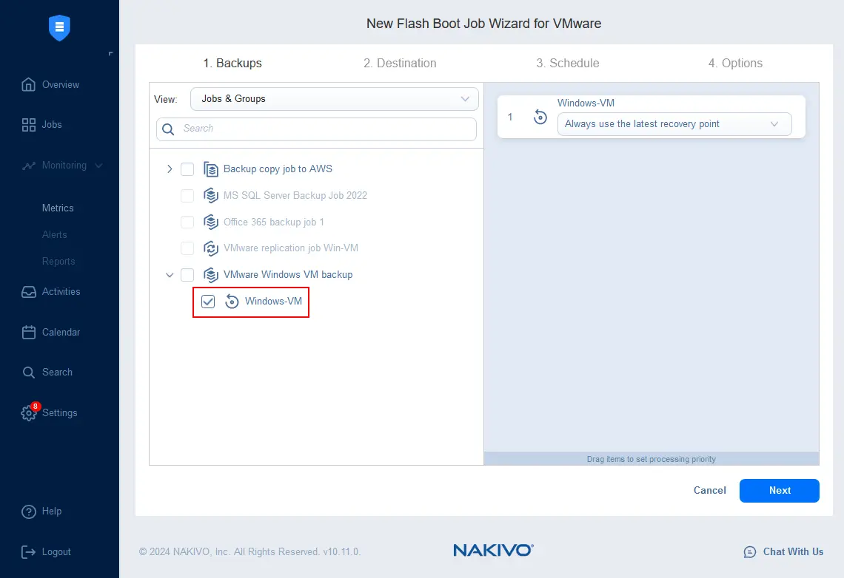Select the VMware Windows VM backup label

[x=288, y=274]
